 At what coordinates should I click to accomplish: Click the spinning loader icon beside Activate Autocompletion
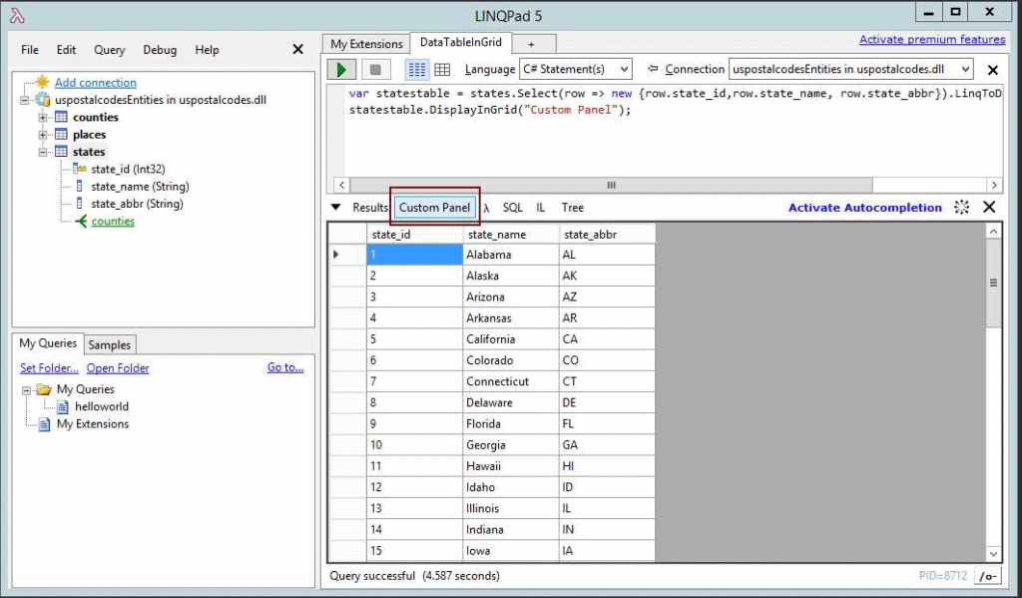click(961, 208)
